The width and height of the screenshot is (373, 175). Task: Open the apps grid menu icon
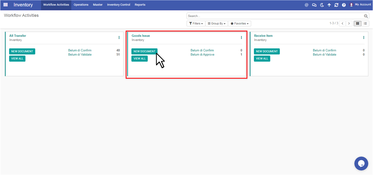(5, 5)
